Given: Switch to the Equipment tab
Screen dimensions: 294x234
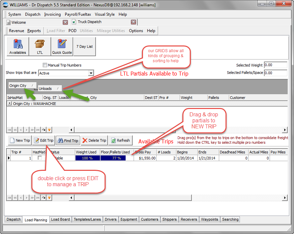Looking at the screenshot, I should click(129, 219).
